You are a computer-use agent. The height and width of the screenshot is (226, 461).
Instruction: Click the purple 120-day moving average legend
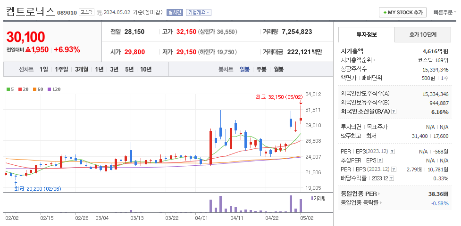[x=54, y=89]
